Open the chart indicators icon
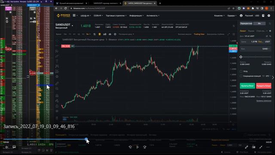The width and height of the screenshot is (275, 155). 95,34
